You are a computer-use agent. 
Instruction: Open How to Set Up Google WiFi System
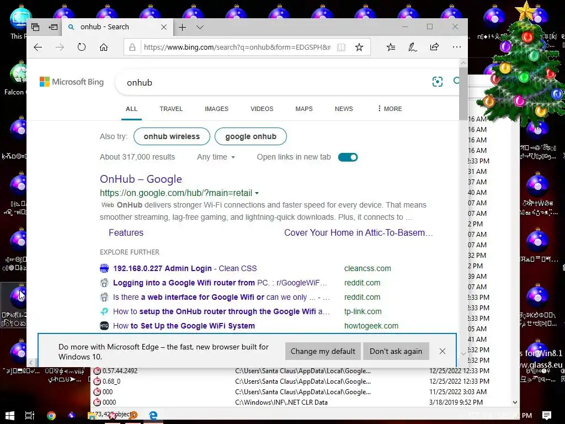pos(184,326)
